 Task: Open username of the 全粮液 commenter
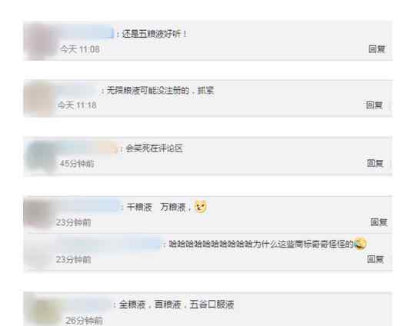tap(87, 304)
